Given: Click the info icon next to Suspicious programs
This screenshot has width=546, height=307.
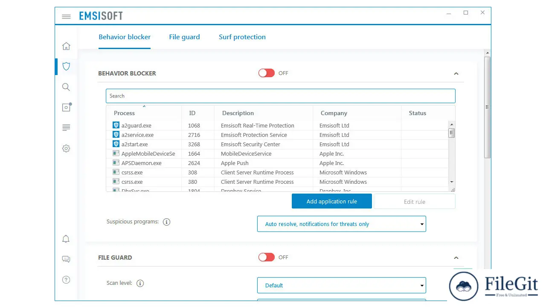Looking at the screenshot, I should pos(167,222).
